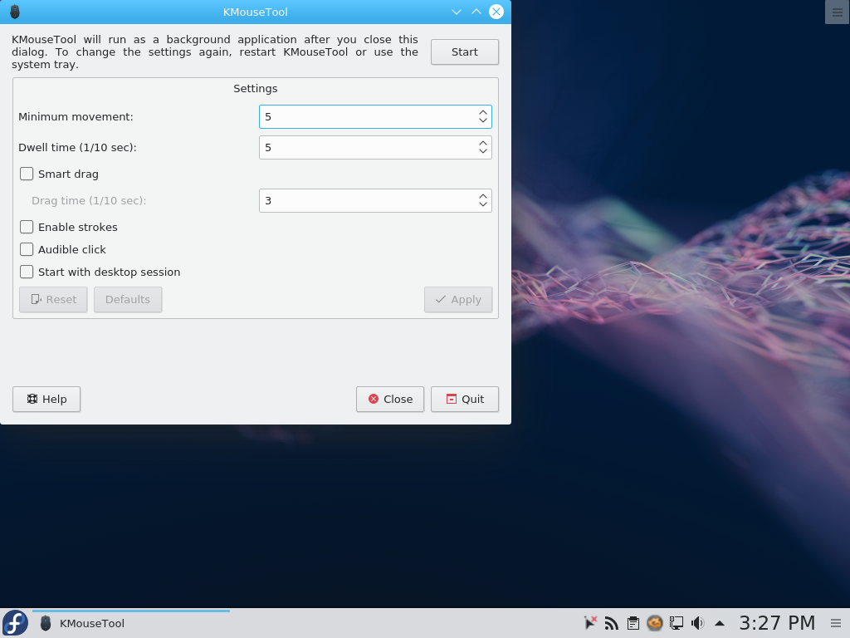The image size is (850, 638).
Task: Increase Dwell time with up arrow
Action: tap(483, 143)
